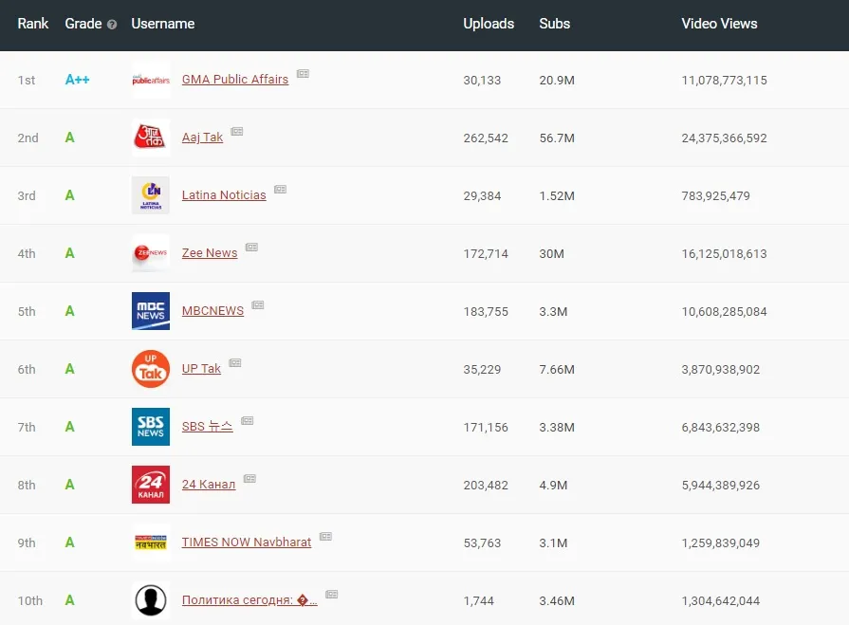This screenshot has width=849, height=625.
Task: Click the orange UP Tak logo thumbnail
Action: [x=151, y=369]
